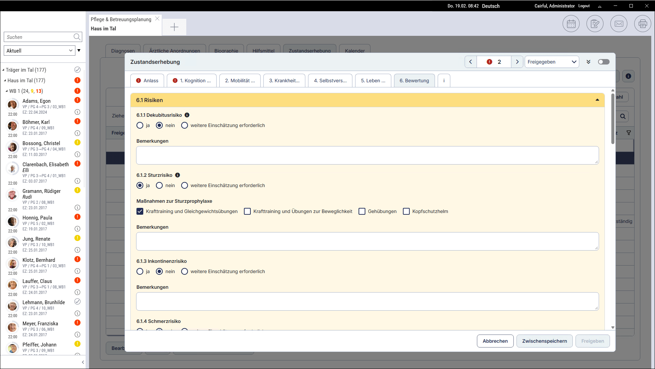Click info icon next to Dekubitusrisiko
Screen dimensions: 655x369
(x=187, y=115)
